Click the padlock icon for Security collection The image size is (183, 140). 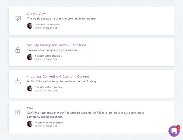[x=18, y=50]
